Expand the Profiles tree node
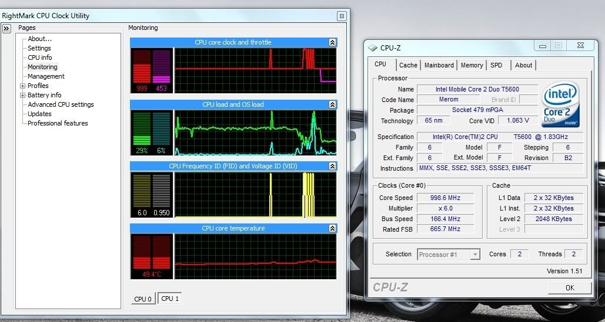This screenshot has height=322, width=605. pos(23,86)
